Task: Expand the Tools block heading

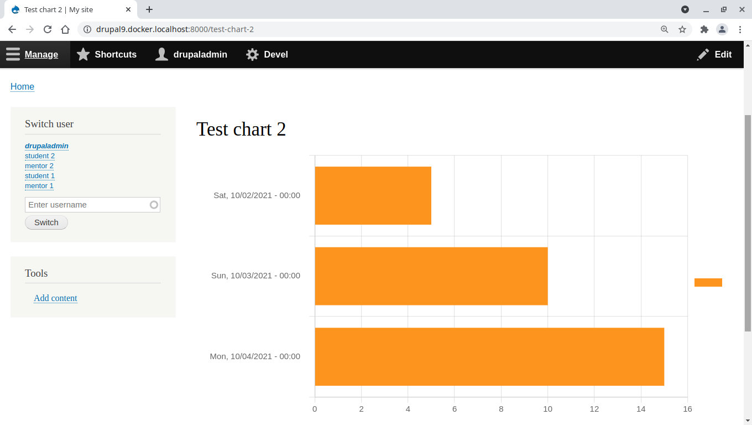Action: tap(36, 273)
